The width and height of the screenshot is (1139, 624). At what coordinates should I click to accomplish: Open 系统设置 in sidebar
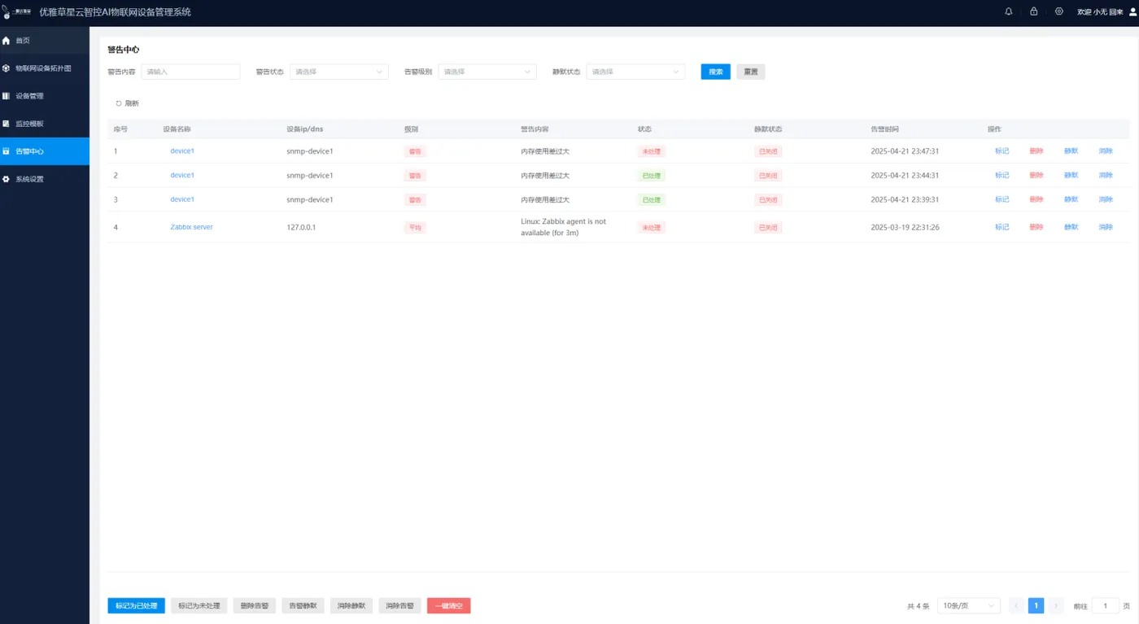pyautogui.click(x=45, y=179)
